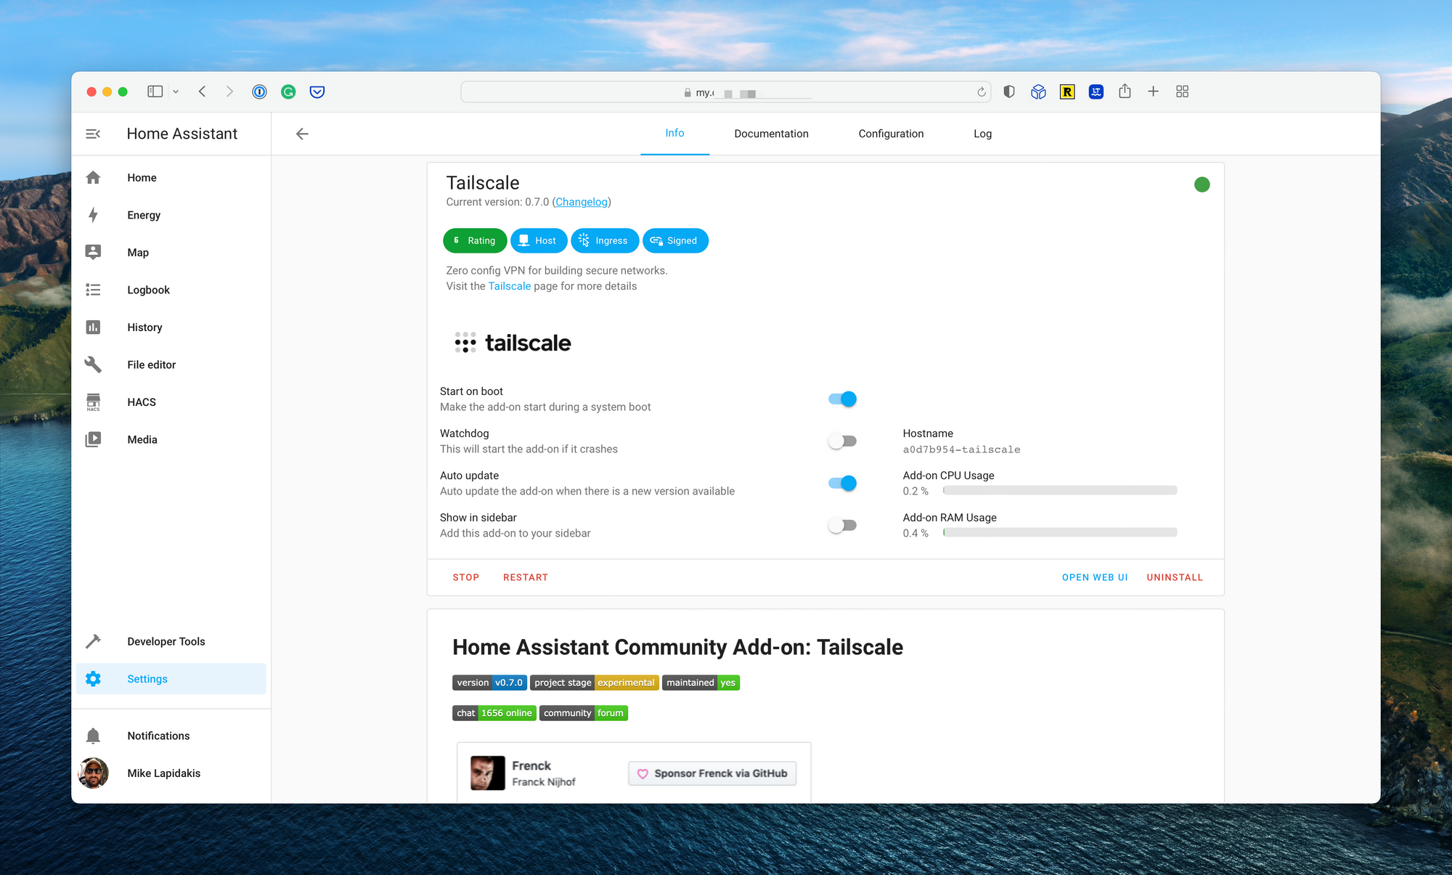Click the Safari sidebar toggle icon

155,91
